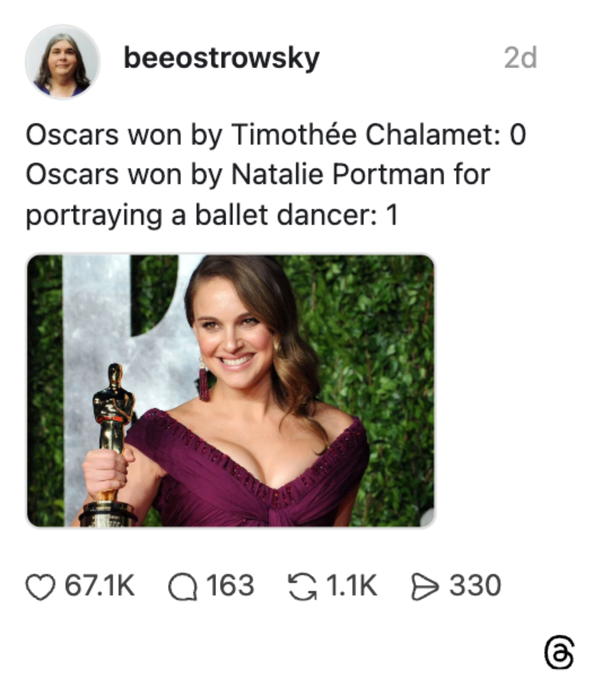View the 67.1K likes count
594x687 pixels.
[x=100, y=586]
